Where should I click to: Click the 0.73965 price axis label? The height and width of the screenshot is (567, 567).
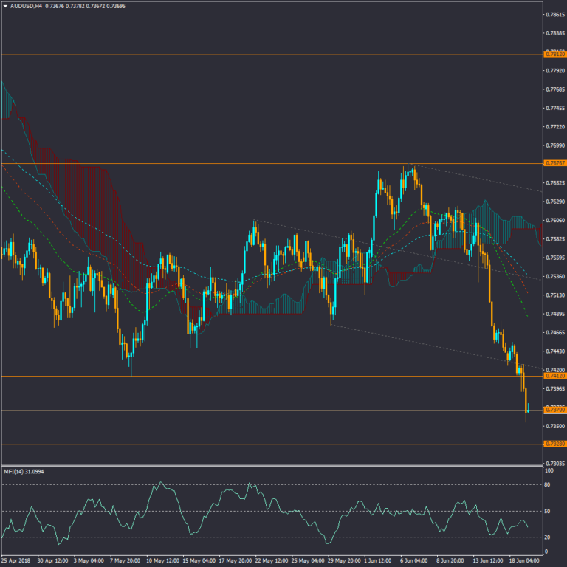(x=555, y=389)
